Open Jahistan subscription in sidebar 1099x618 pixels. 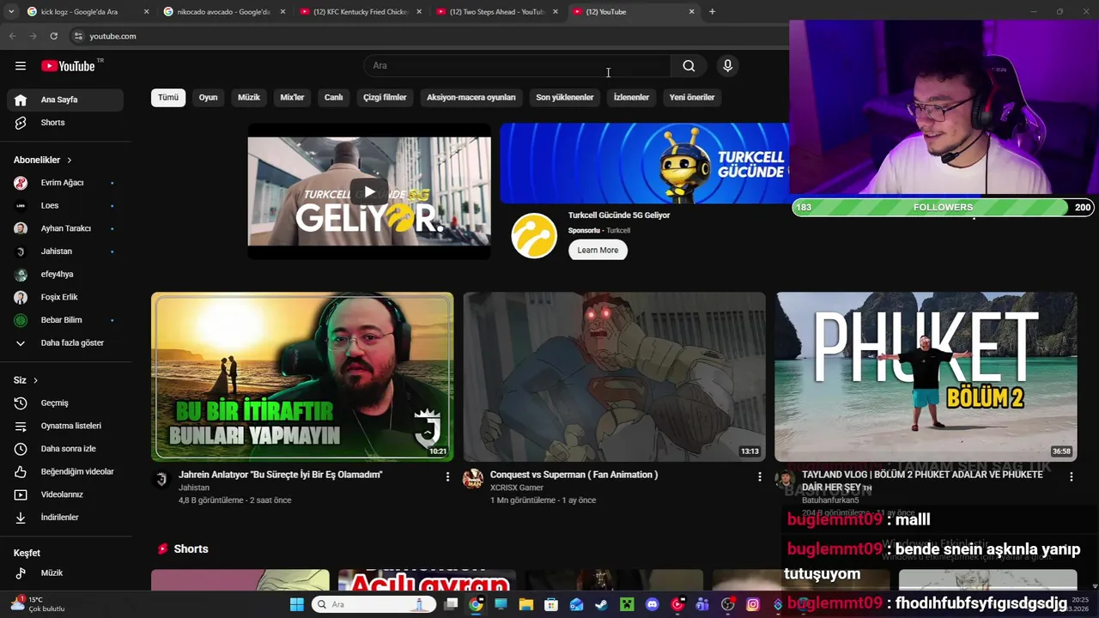coord(65,251)
